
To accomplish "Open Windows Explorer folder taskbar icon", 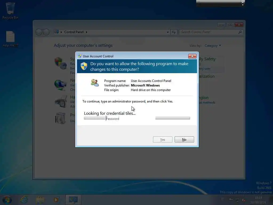I will (40, 200).
